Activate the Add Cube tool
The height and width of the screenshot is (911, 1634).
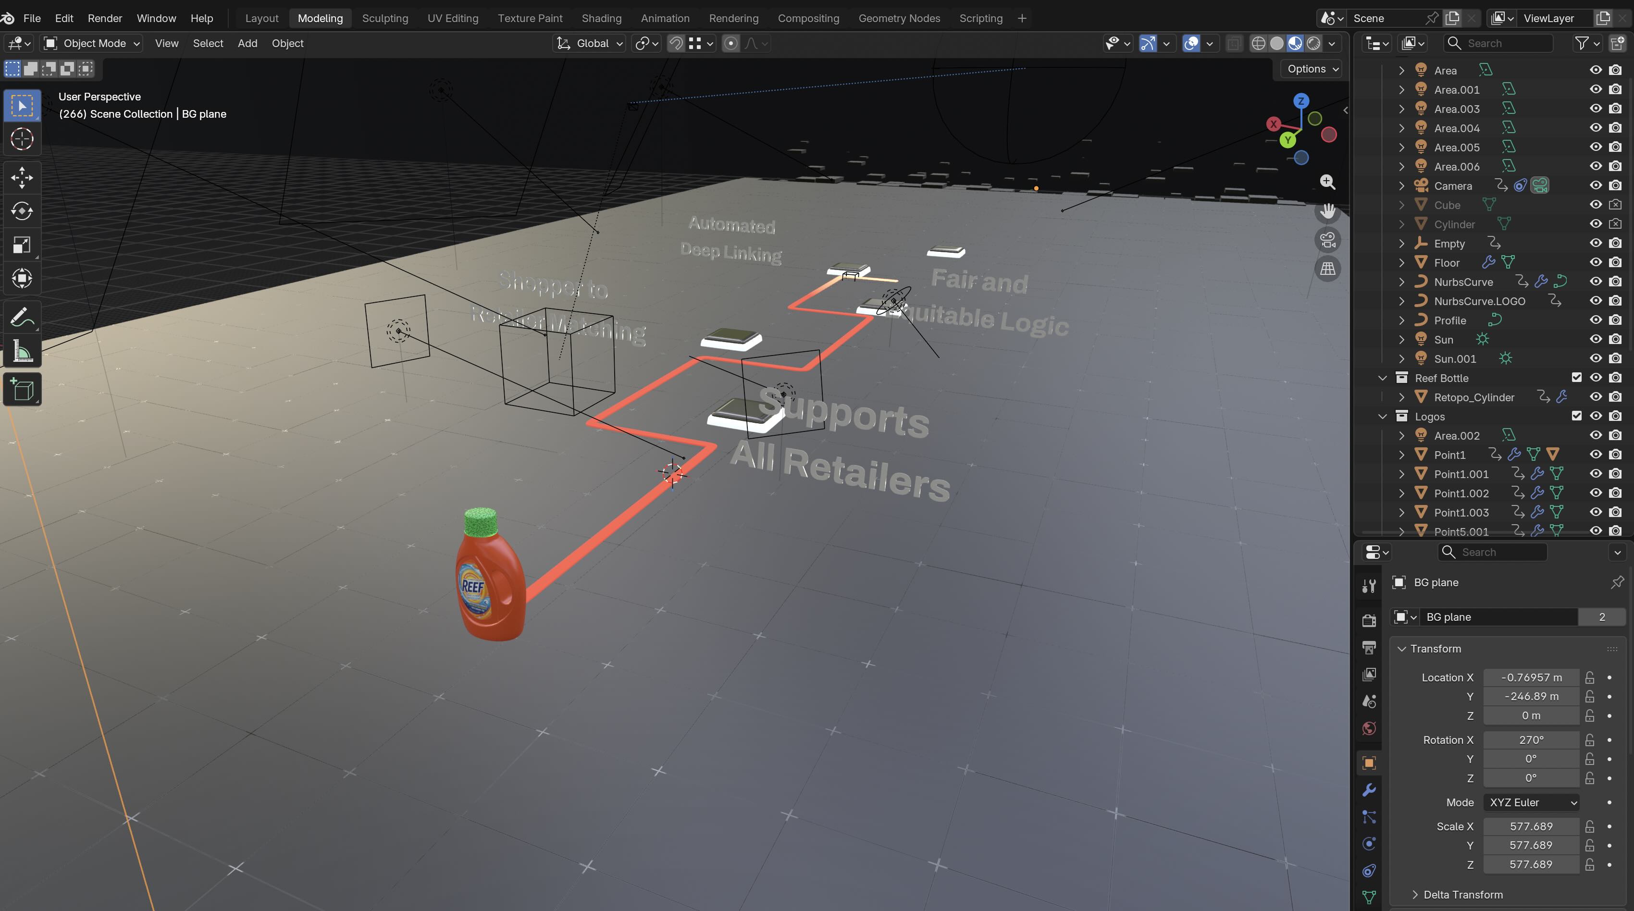(x=22, y=390)
